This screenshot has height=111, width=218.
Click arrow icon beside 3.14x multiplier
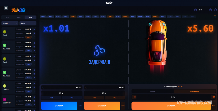pos(34,78)
